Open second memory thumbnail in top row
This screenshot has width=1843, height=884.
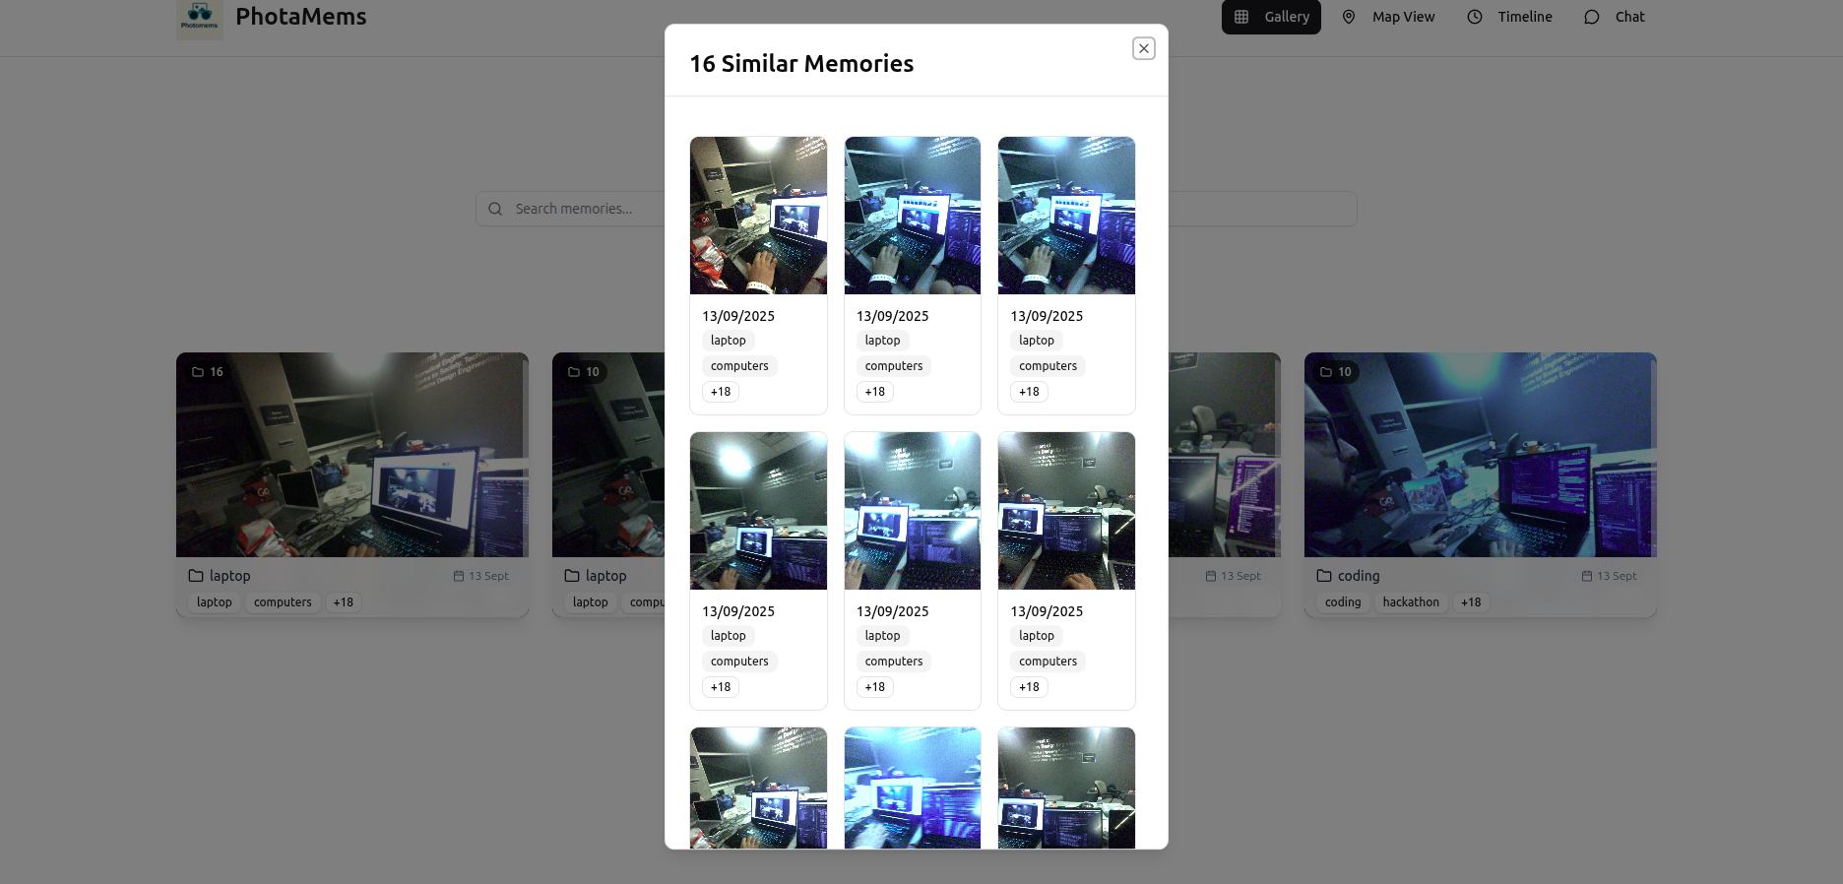tap(913, 216)
